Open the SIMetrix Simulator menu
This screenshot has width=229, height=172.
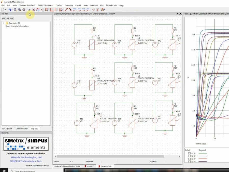coord(27,5)
